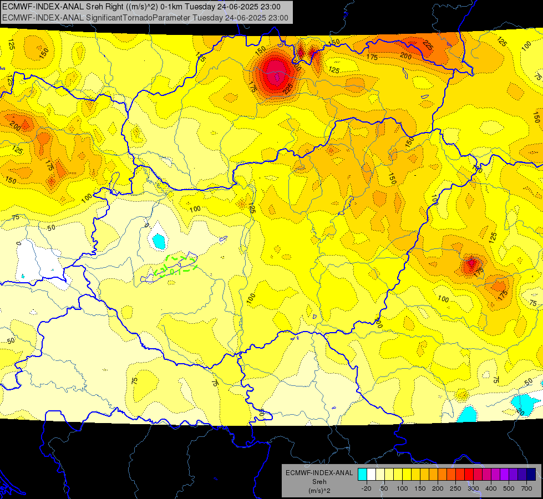The width and height of the screenshot is (543, 499).
Task: Click the legend unit text (m/s)^2
Action: [319, 491]
